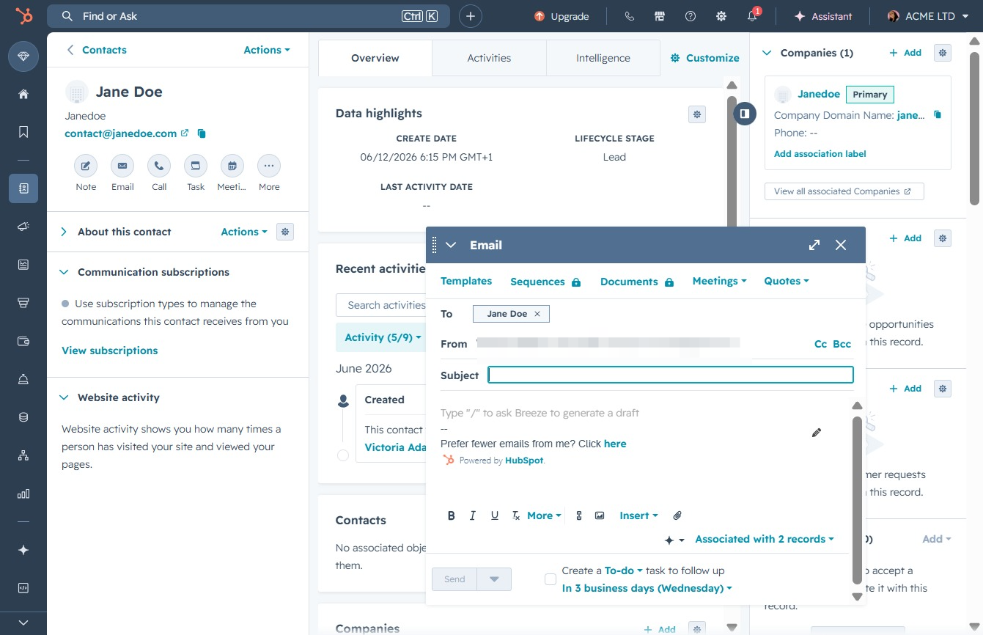Click the More actions ellipsis icon
Image resolution: width=983 pixels, height=635 pixels.
tap(269, 166)
